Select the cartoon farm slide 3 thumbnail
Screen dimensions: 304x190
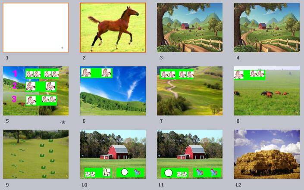coord(190,28)
